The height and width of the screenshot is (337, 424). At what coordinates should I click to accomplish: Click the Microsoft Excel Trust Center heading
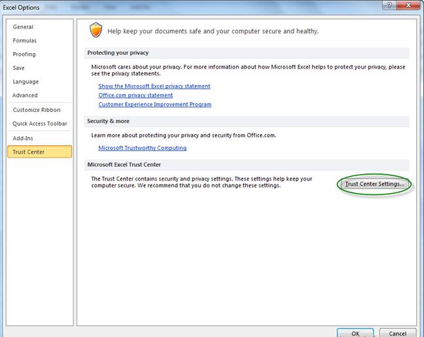click(x=124, y=165)
